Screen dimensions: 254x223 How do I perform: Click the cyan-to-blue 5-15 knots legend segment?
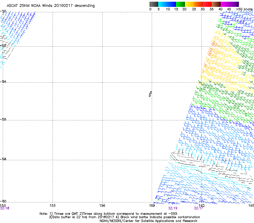click(x=167, y=4)
